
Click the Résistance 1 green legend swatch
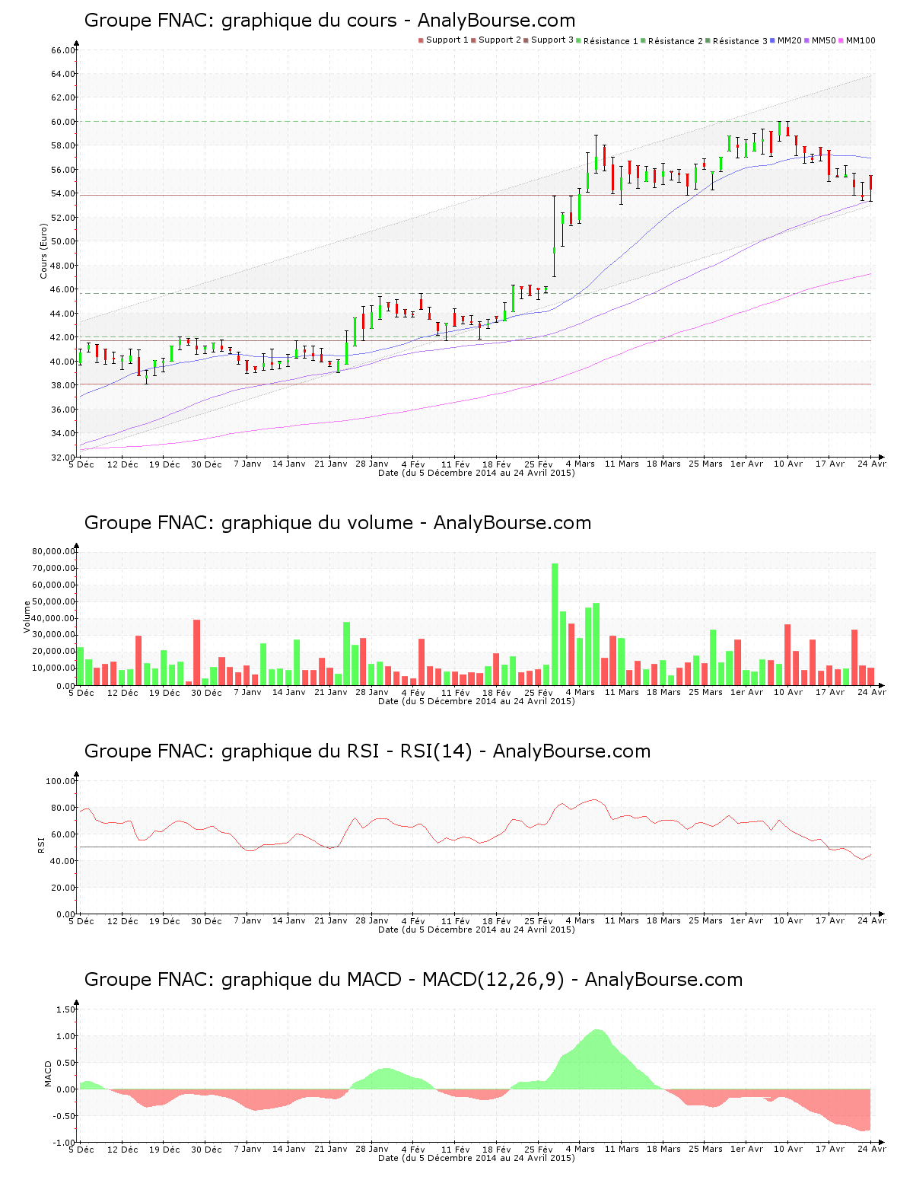579,40
